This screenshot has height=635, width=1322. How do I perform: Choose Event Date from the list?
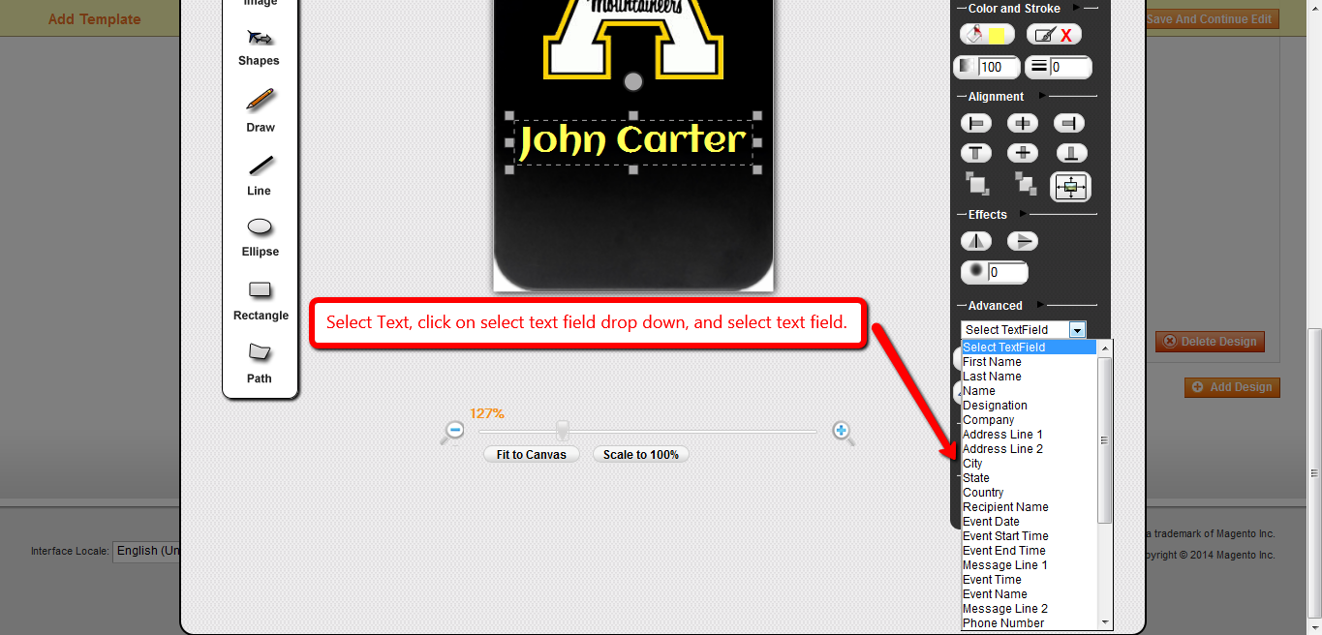pos(1029,522)
